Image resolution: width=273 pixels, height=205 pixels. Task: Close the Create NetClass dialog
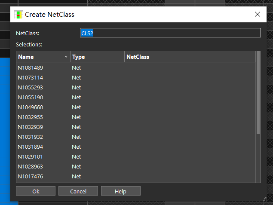(x=258, y=14)
